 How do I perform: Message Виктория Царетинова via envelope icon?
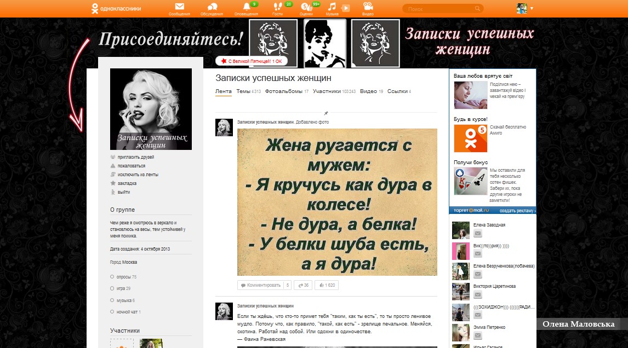click(477, 295)
